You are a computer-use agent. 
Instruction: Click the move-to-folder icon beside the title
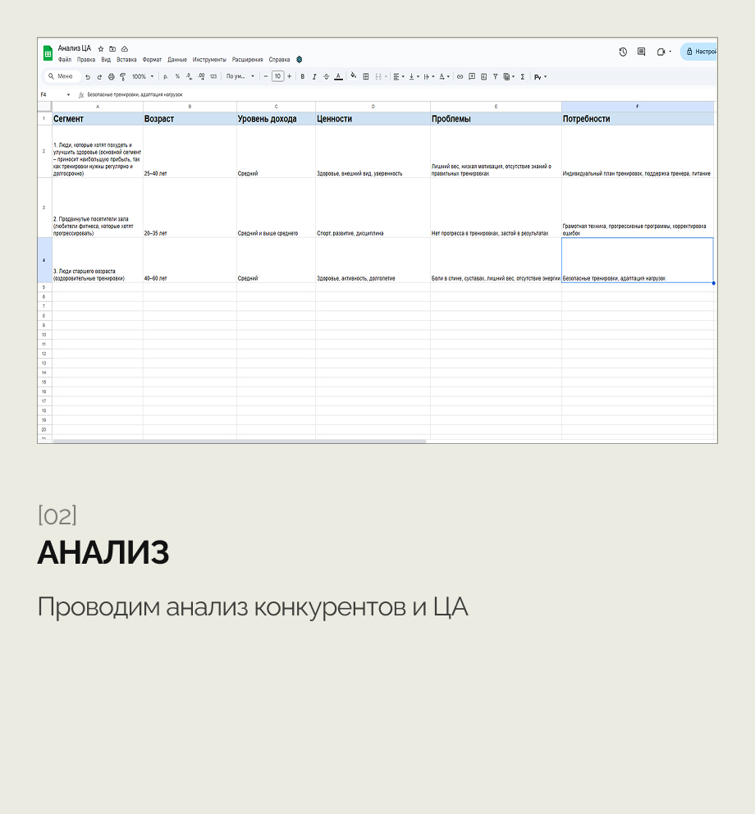tap(112, 48)
